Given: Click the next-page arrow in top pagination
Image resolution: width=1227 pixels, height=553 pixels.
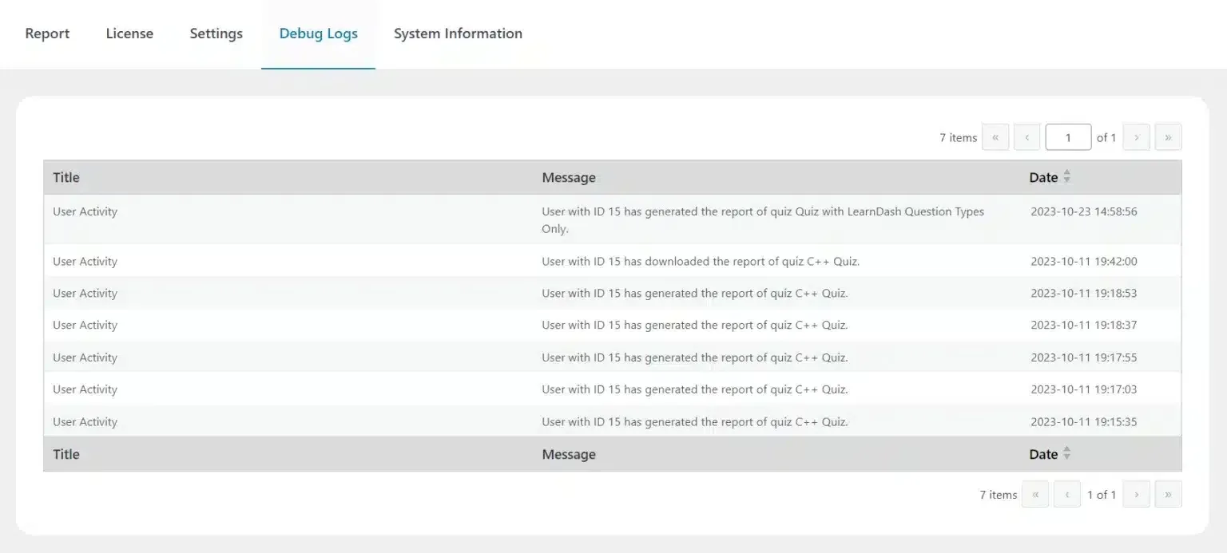Looking at the screenshot, I should [x=1136, y=136].
